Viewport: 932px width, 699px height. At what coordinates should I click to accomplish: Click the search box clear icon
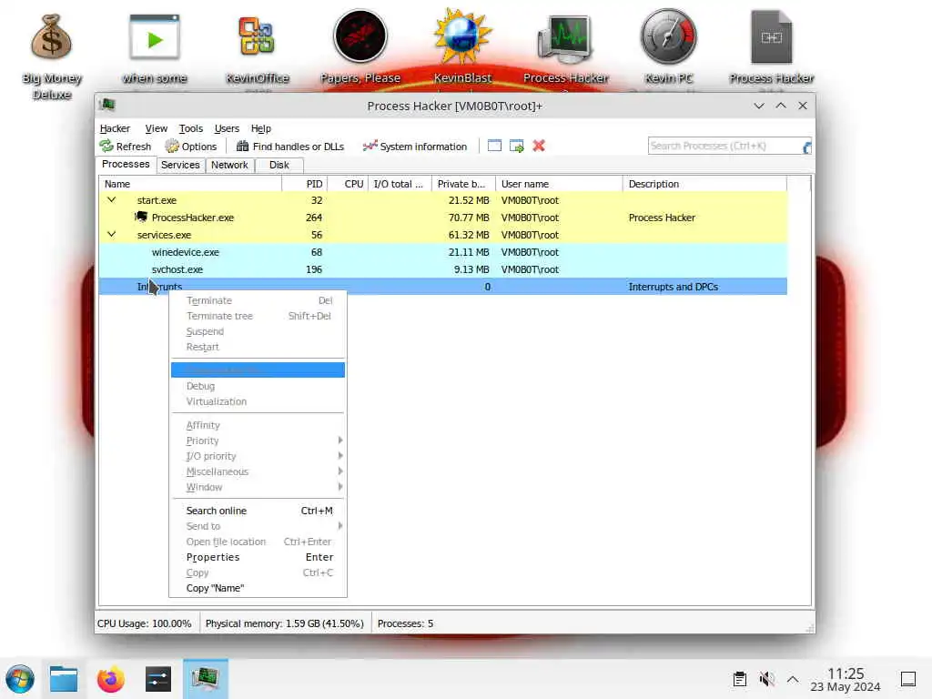tap(806, 147)
